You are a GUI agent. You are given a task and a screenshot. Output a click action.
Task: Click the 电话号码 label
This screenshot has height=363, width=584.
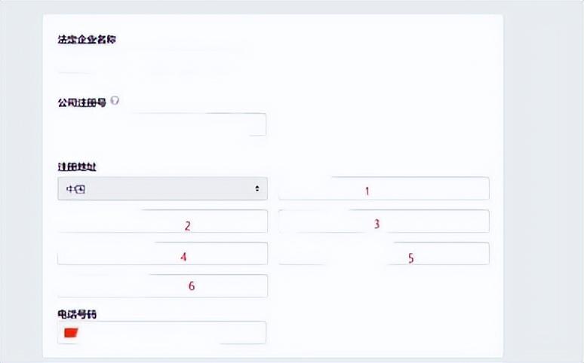tap(77, 315)
